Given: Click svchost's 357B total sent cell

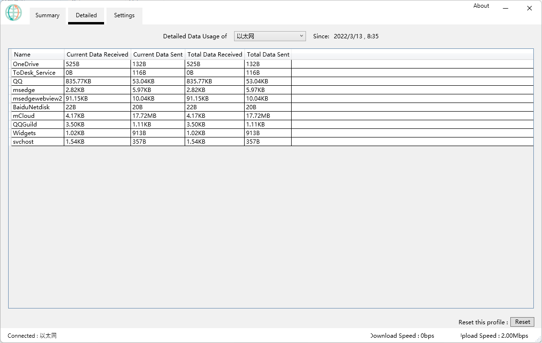Looking at the screenshot, I should click(268, 142).
